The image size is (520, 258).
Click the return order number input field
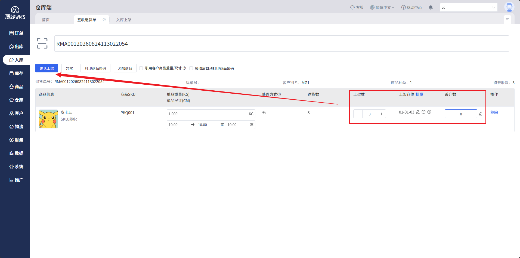click(281, 44)
